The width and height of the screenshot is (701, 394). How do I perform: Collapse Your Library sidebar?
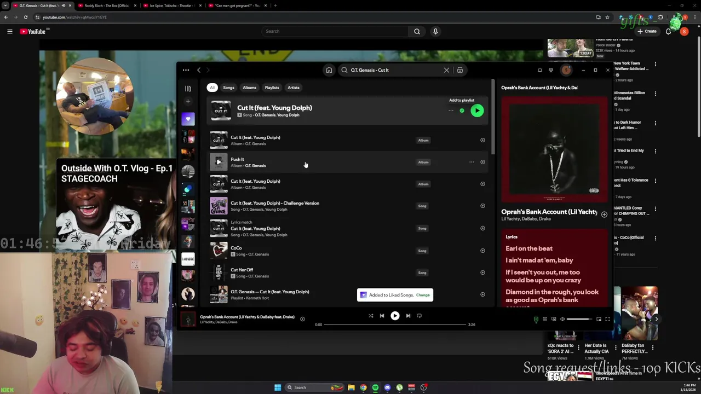188,88
